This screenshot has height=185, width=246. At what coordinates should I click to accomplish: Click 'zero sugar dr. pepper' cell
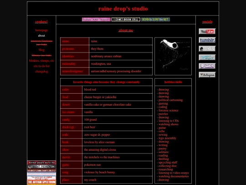[x=117, y=135]
